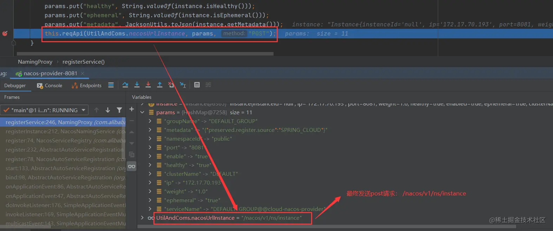
Task: Select frame onApplicationEvent:86
Action: click(x=63, y=186)
